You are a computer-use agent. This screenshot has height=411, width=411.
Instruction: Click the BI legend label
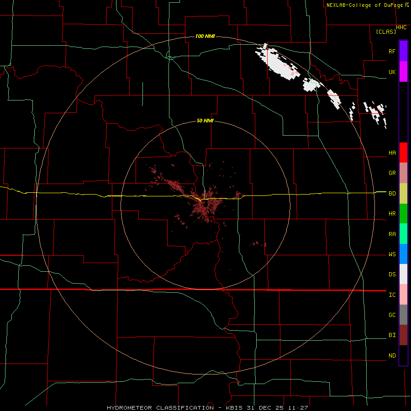coord(392,335)
